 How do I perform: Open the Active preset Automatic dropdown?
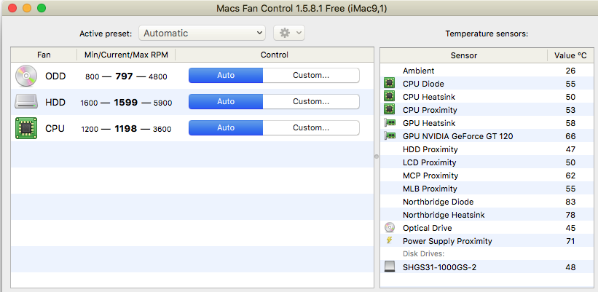[202, 33]
